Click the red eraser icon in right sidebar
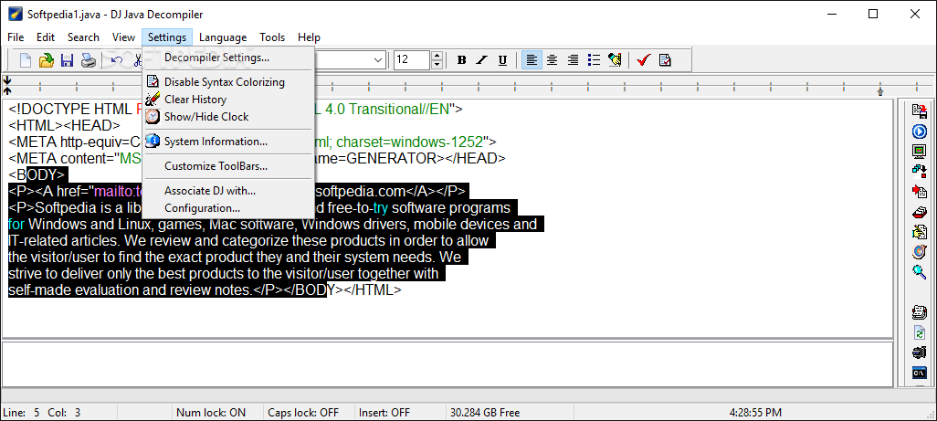This screenshot has height=421, width=937. pos(919,211)
